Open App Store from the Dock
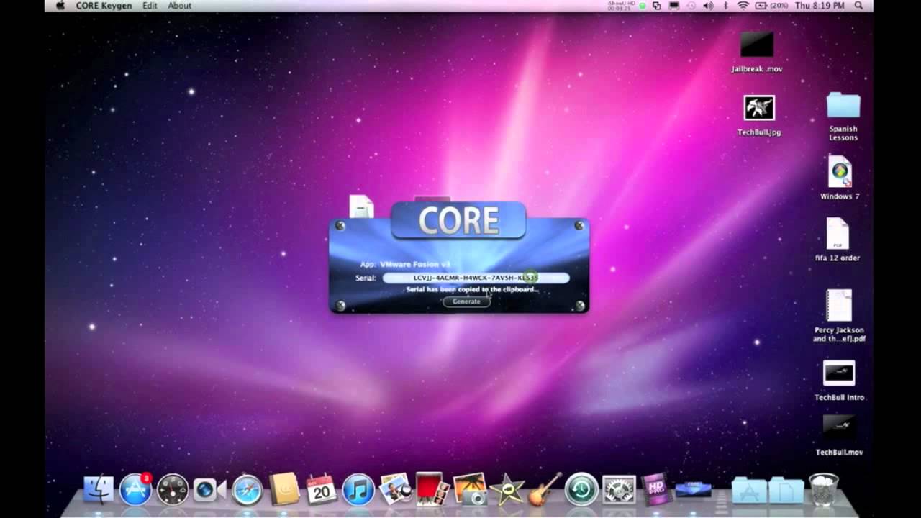The width and height of the screenshot is (921, 518). click(x=135, y=489)
